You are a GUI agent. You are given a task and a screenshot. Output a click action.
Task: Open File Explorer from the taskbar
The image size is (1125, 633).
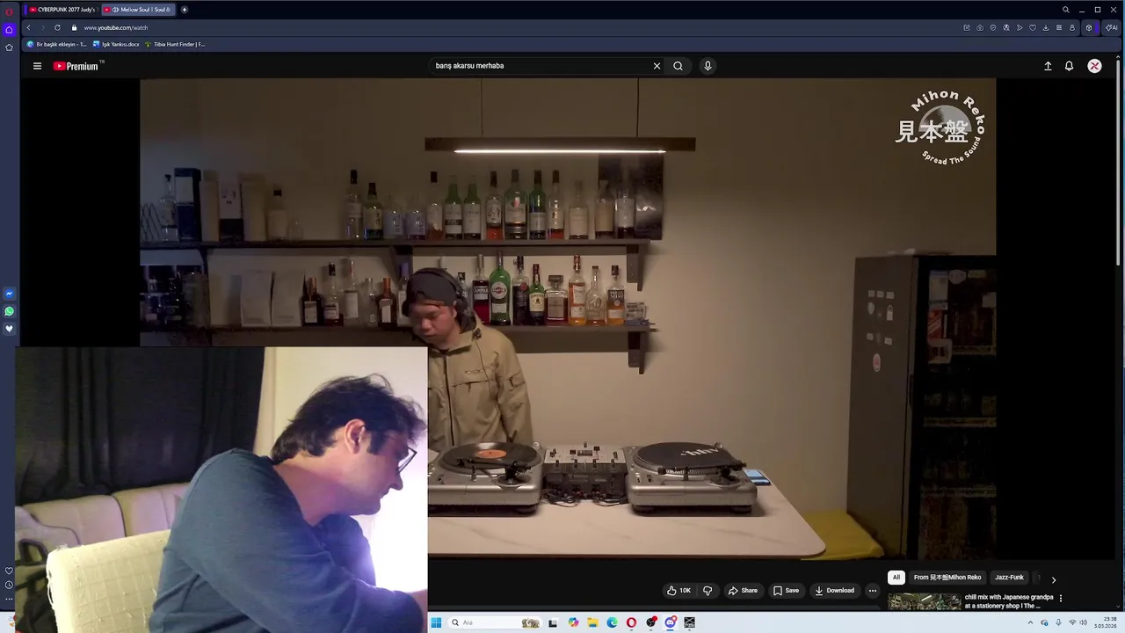click(592, 622)
